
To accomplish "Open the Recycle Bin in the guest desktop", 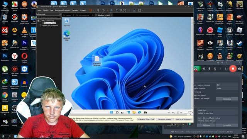I will coord(67,22).
